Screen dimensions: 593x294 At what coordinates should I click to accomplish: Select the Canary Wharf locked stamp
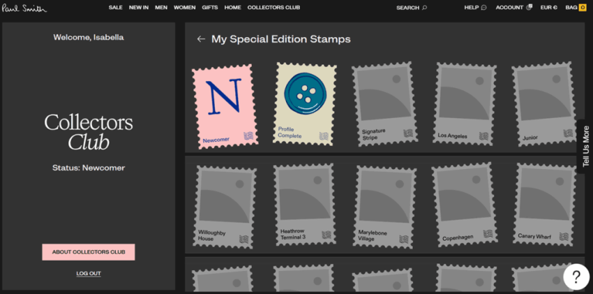545,205
